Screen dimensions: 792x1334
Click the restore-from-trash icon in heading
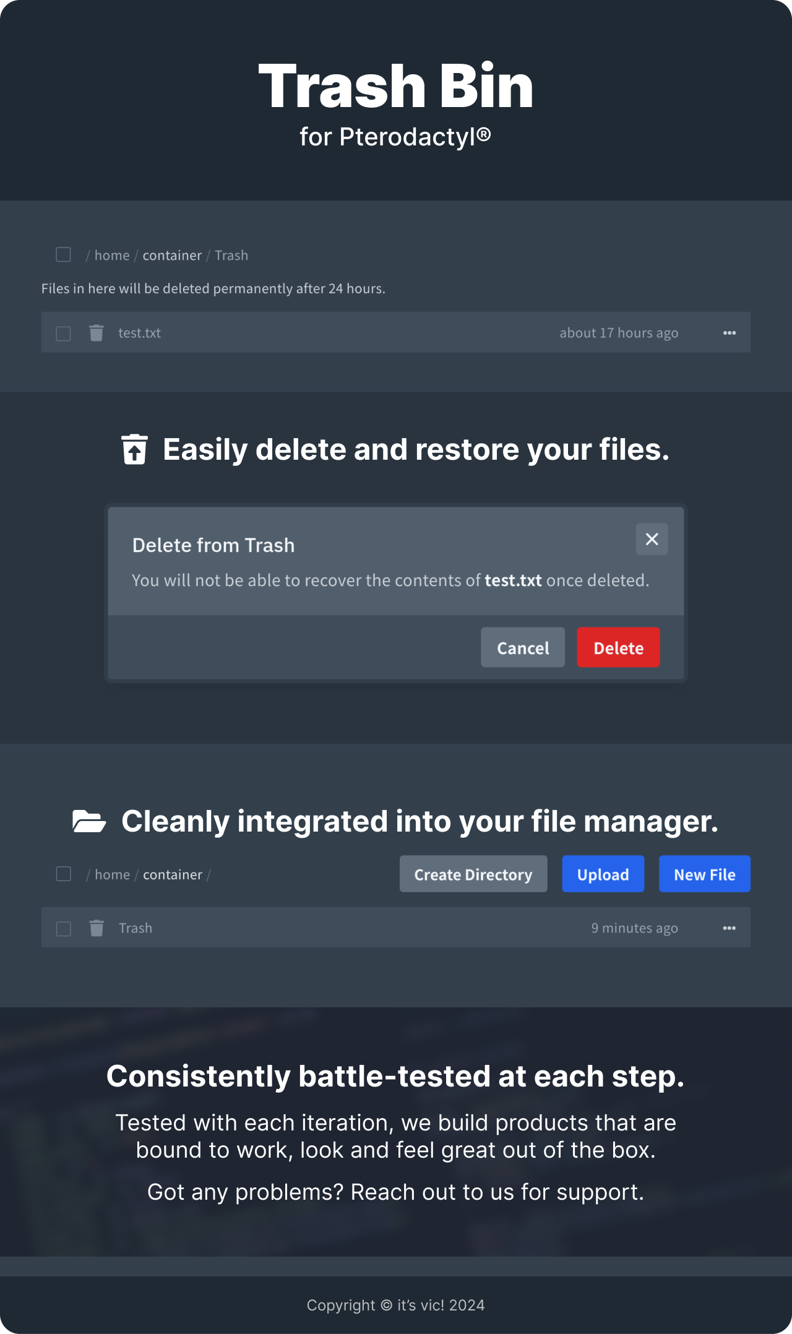pos(134,449)
